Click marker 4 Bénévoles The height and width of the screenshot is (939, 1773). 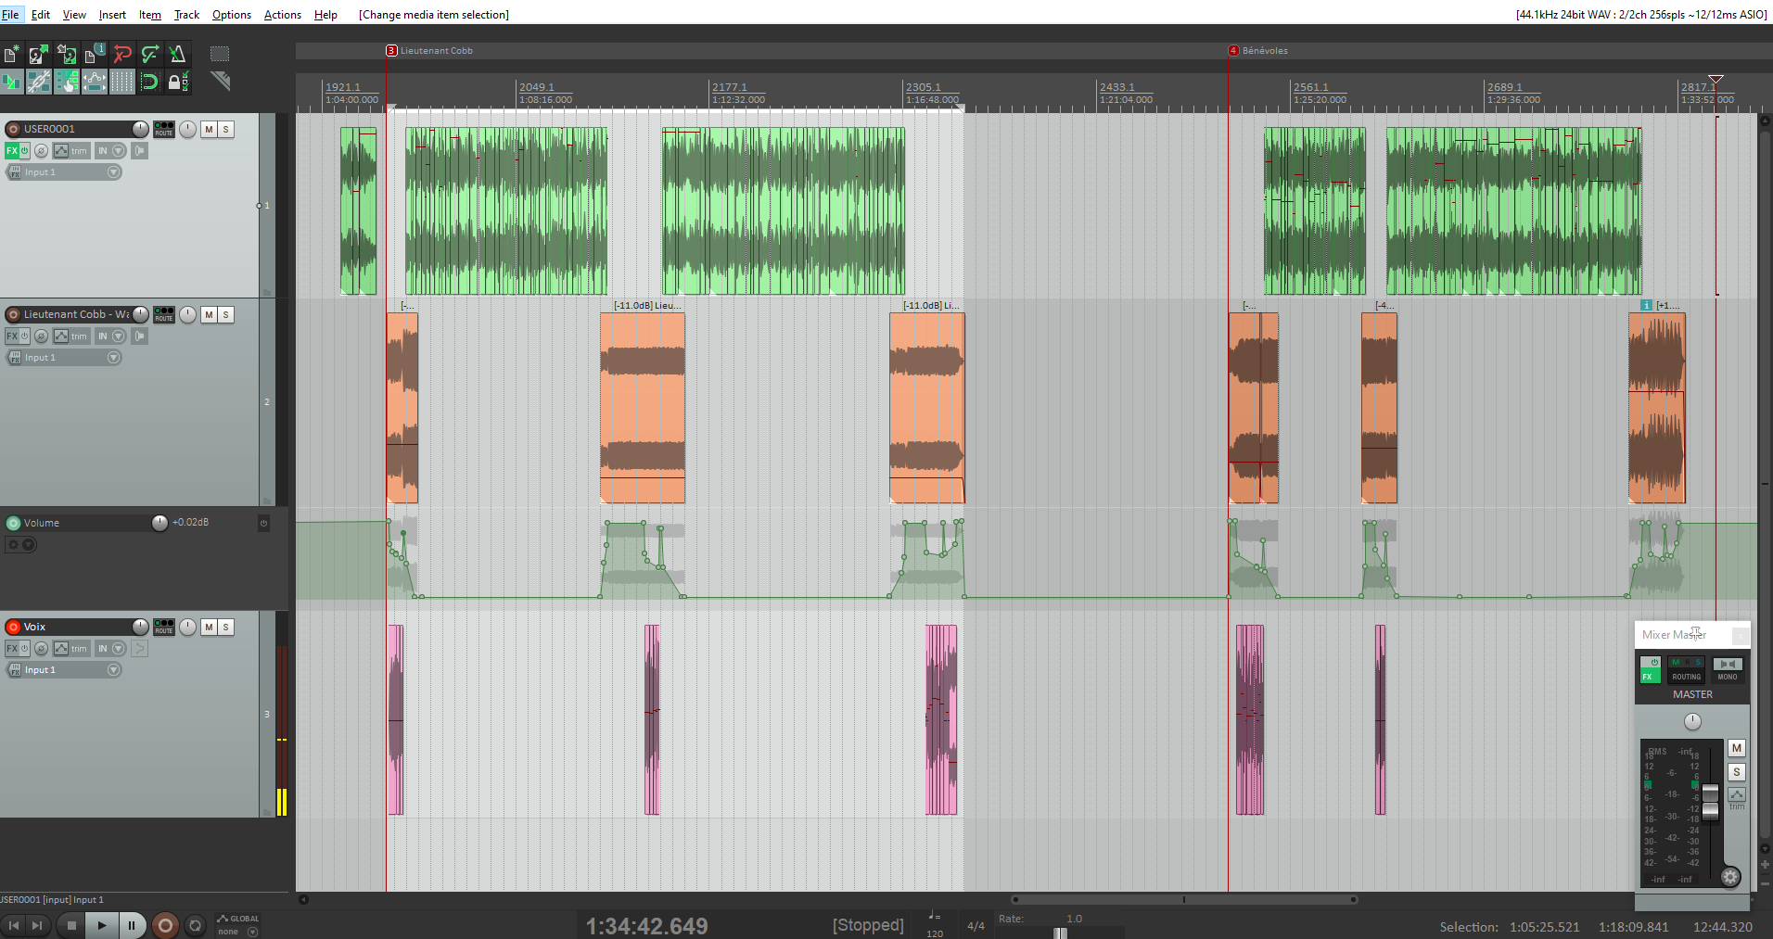(x=1258, y=51)
